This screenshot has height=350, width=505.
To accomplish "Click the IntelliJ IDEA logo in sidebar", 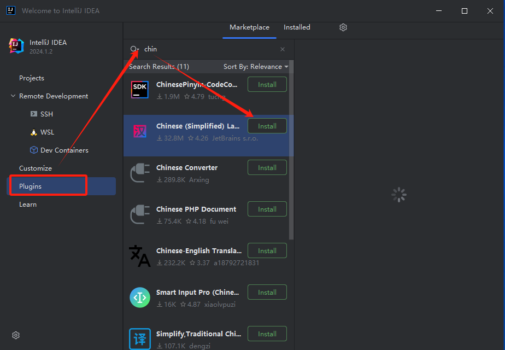I will point(16,46).
